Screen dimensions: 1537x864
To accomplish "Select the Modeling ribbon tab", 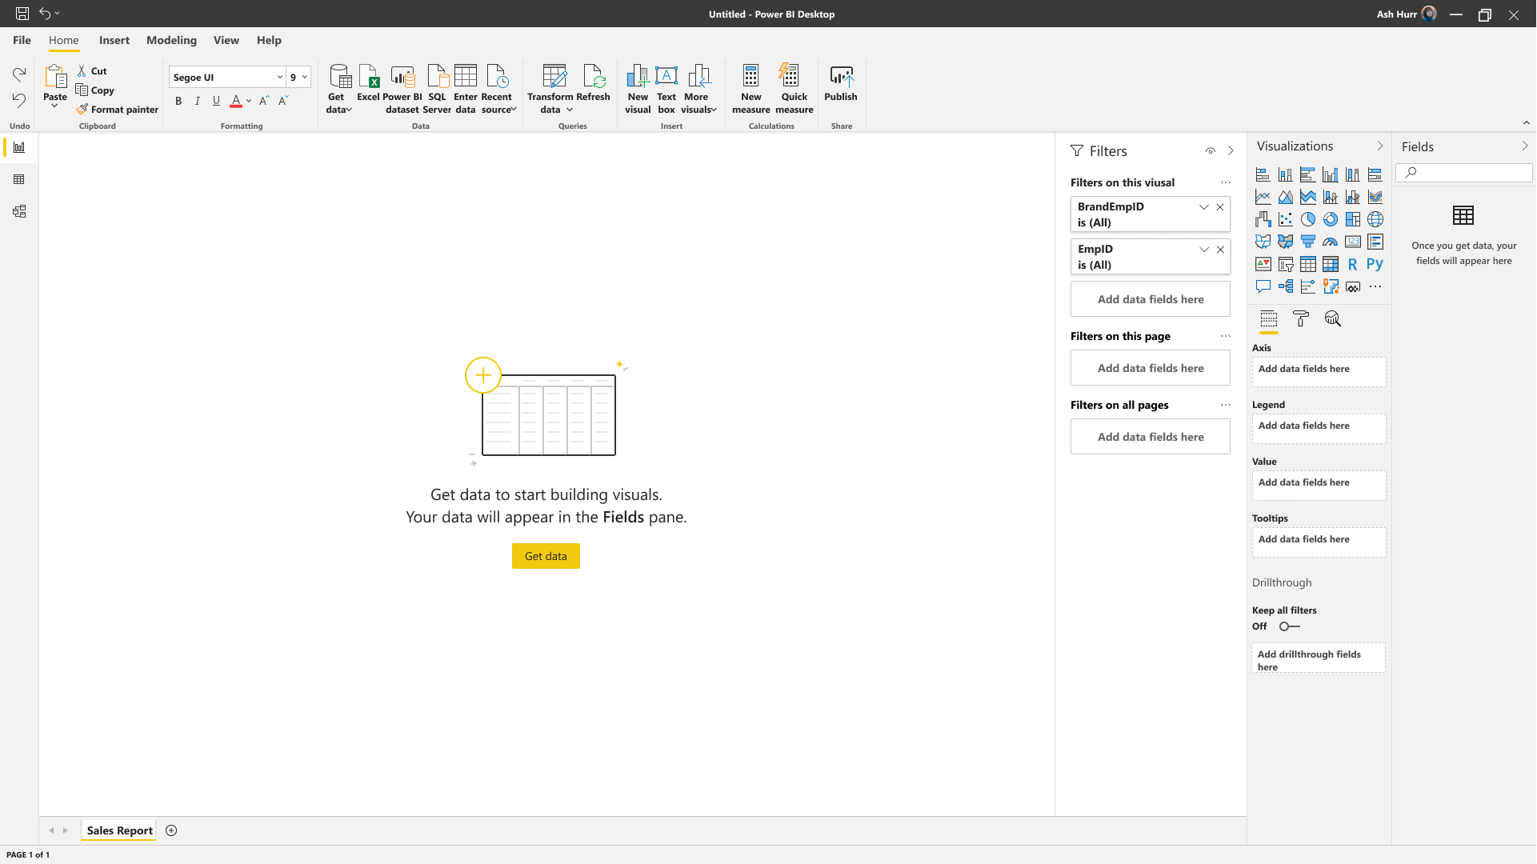I will click(172, 40).
